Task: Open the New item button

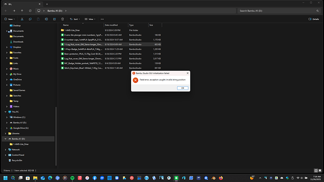Action: tap(9, 19)
